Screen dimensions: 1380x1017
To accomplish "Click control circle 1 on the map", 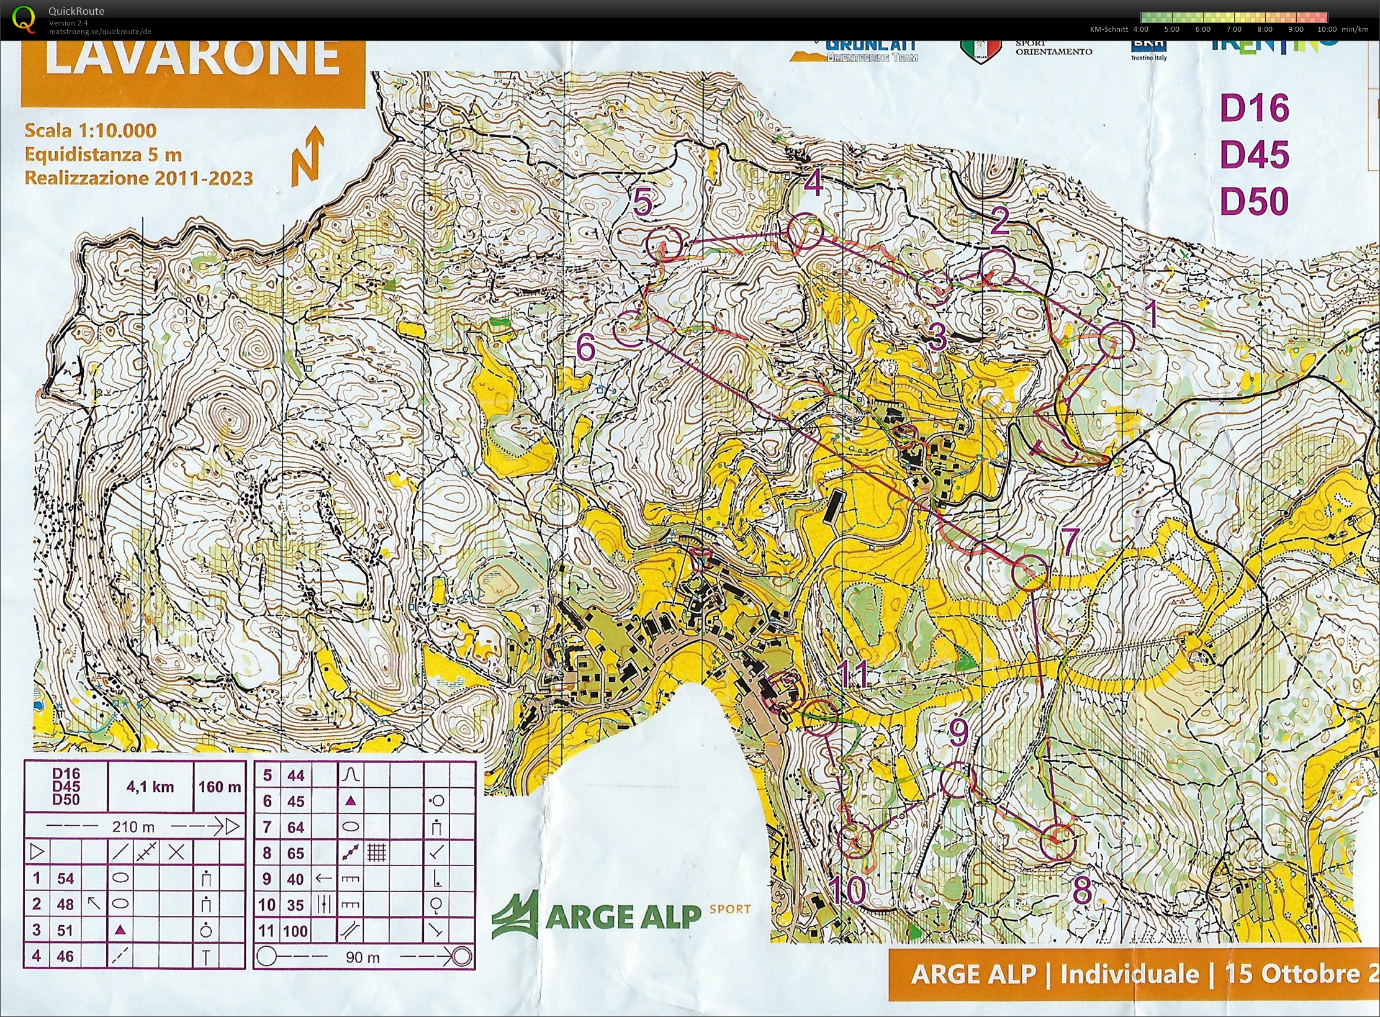I will [x=1116, y=341].
